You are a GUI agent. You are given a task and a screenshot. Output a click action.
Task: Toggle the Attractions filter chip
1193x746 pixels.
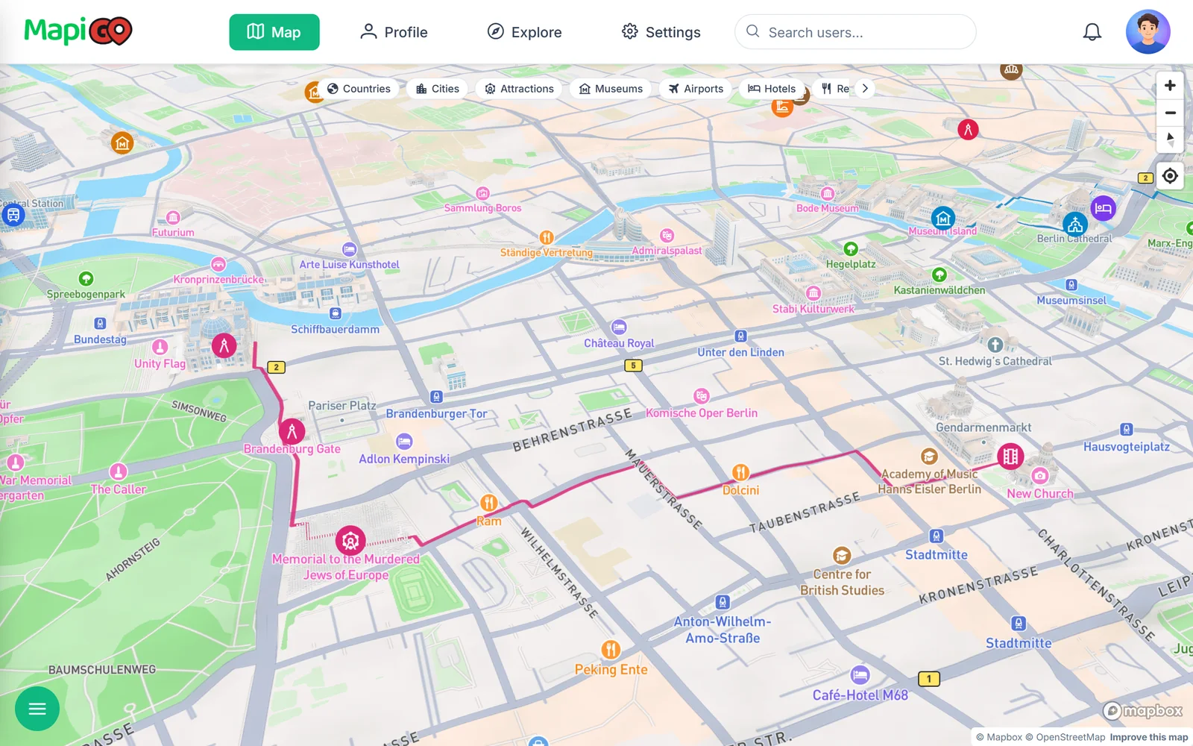[519, 89]
